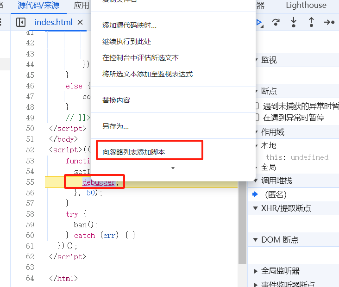The height and width of the screenshot is (287, 339).
Task: Step over the next function call
Action: (x=276, y=22)
